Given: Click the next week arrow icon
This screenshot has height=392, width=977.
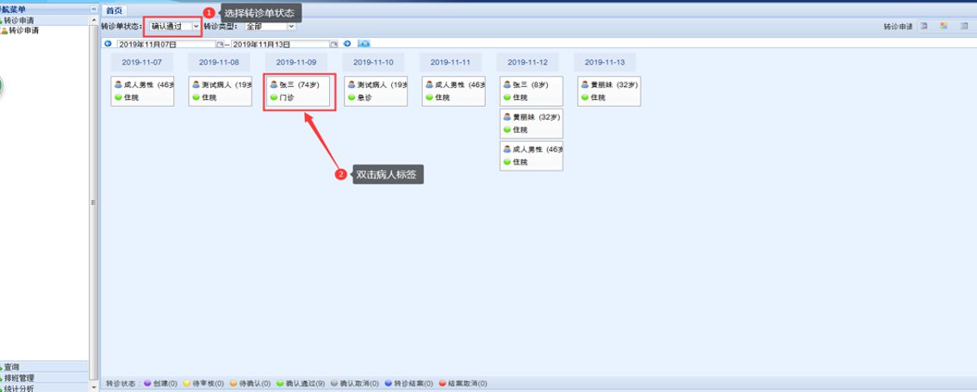Looking at the screenshot, I should (347, 43).
